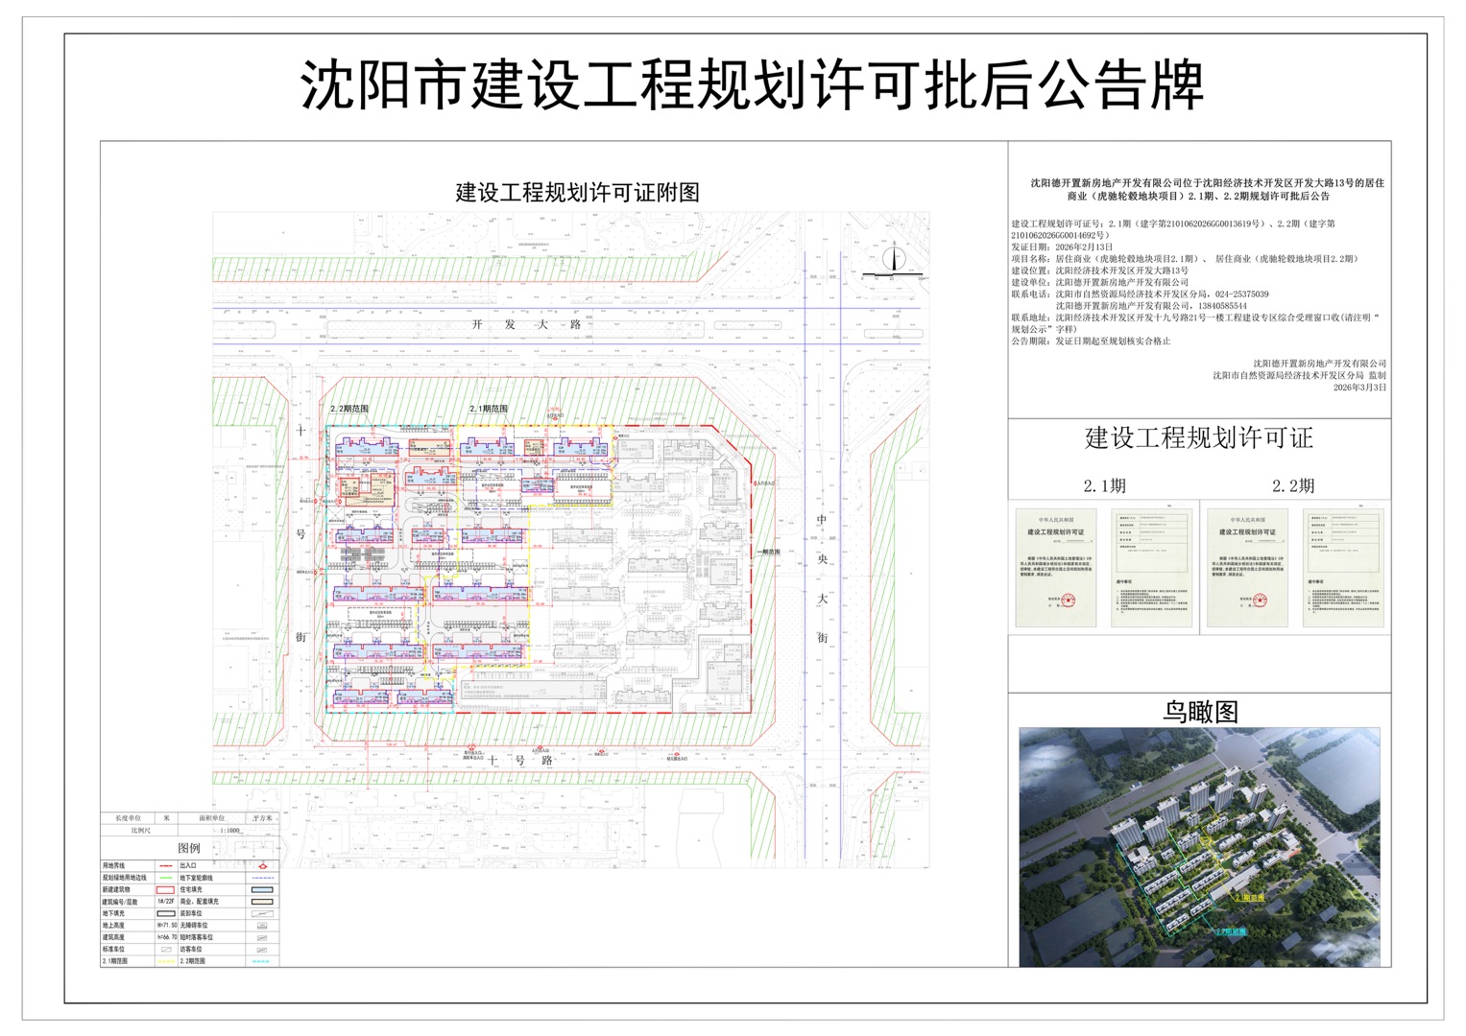Click the 短时落客车位 drop-off parking symbol

coord(263,937)
